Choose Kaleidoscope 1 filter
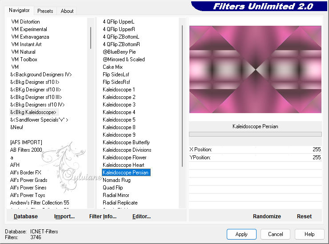329x244 pixels. point(119,90)
